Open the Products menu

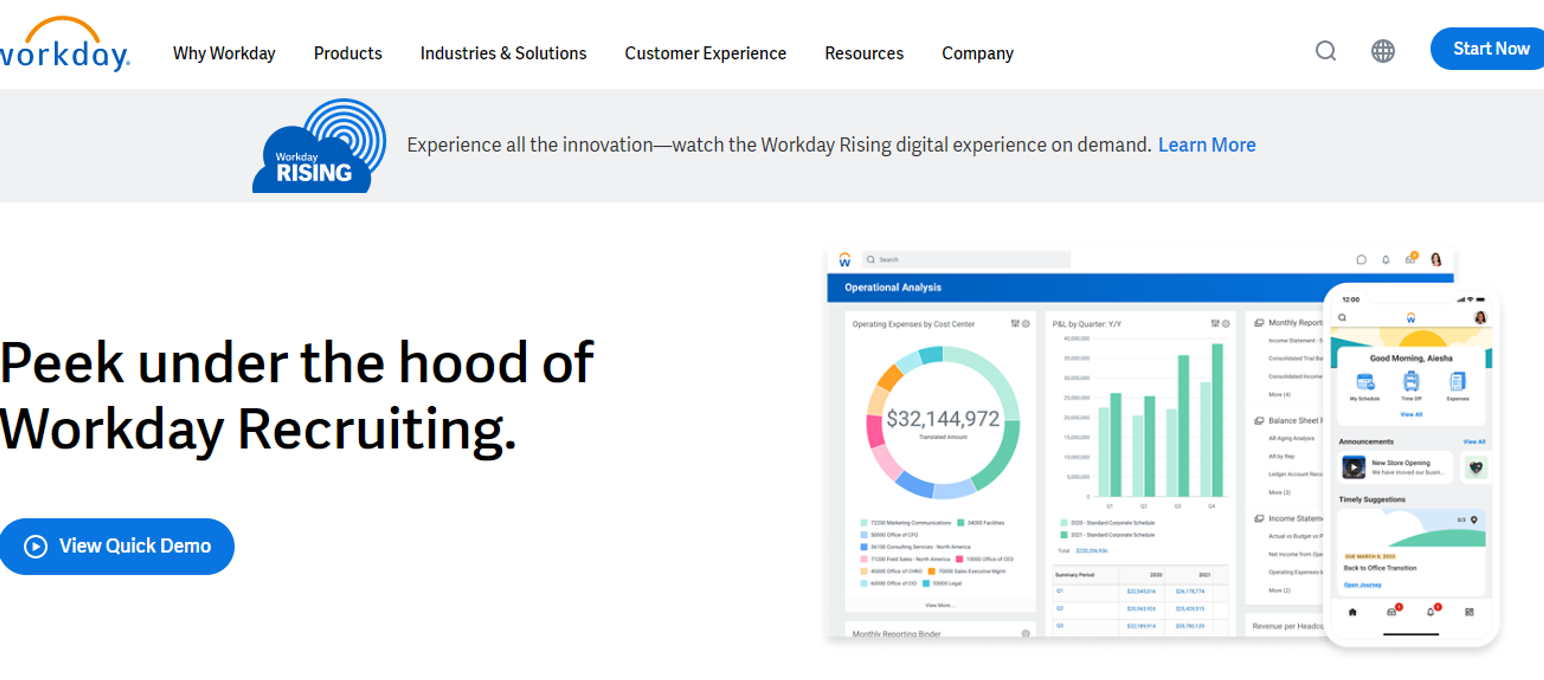pos(348,53)
